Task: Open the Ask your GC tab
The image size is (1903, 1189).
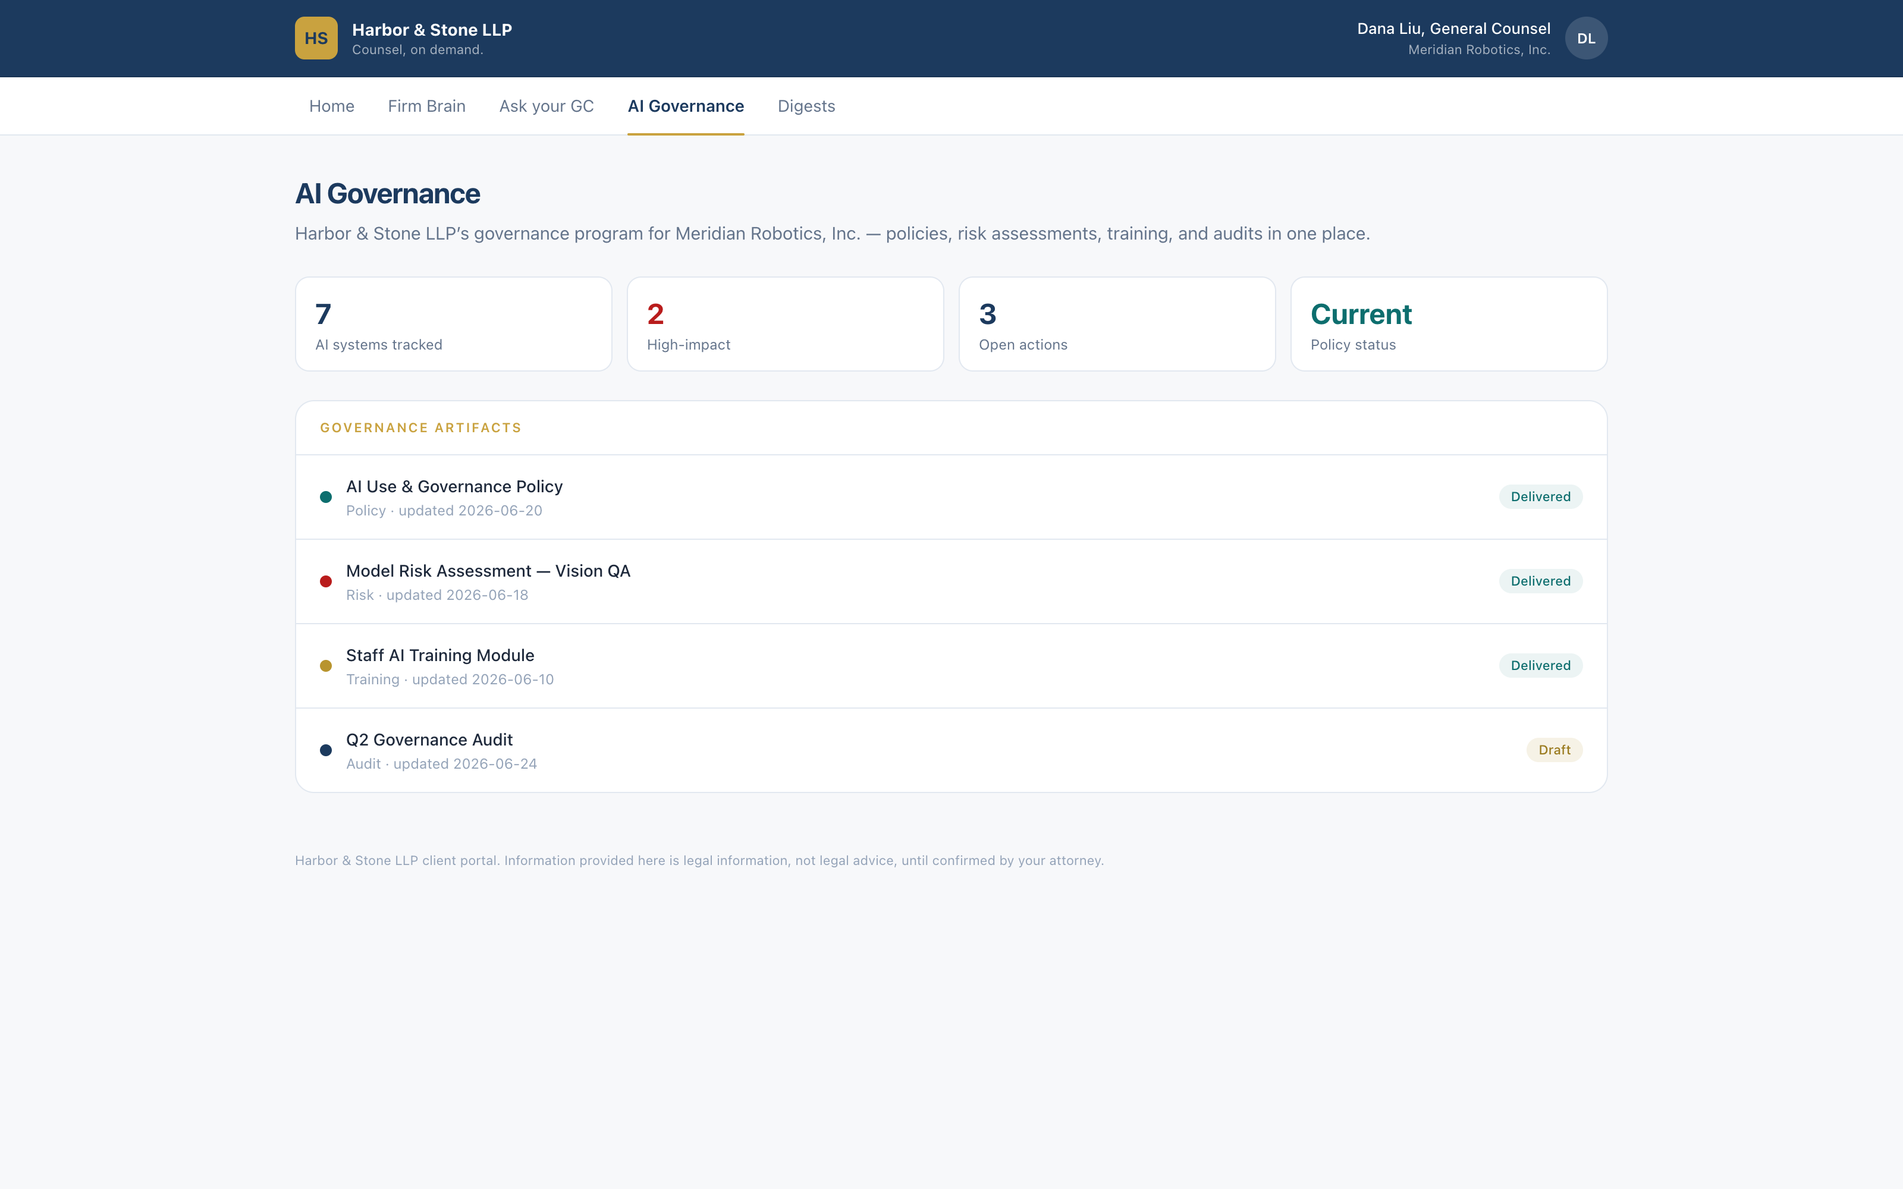Action: coord(547,106)
